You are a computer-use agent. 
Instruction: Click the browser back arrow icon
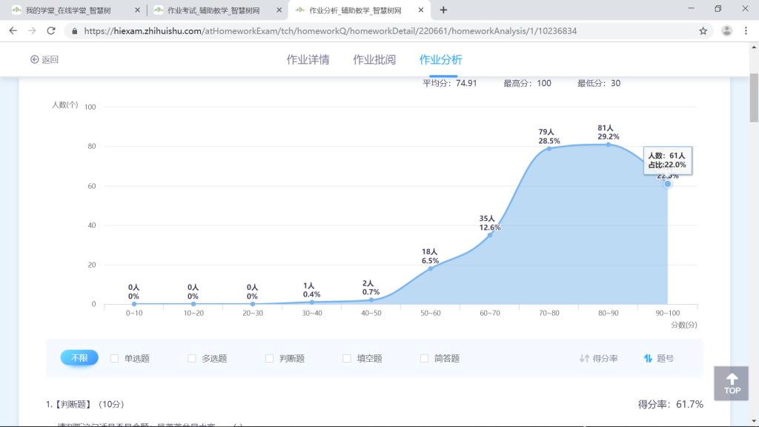[13, 31]
